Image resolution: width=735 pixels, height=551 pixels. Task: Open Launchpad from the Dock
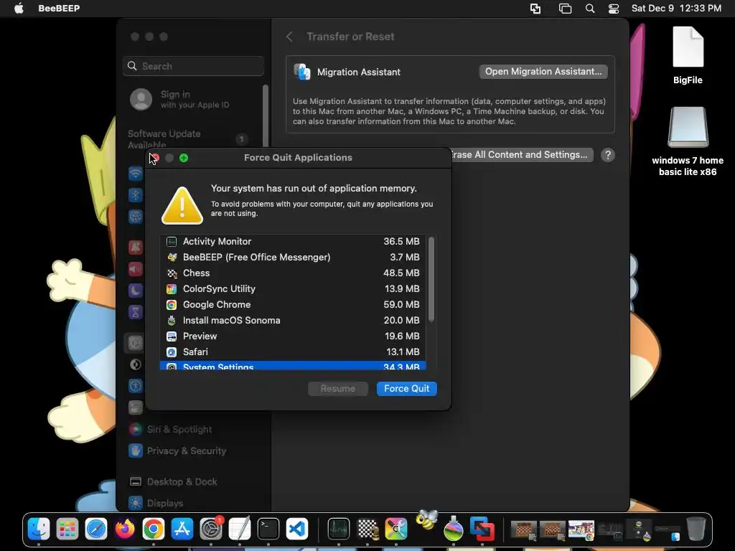(67, 529)
